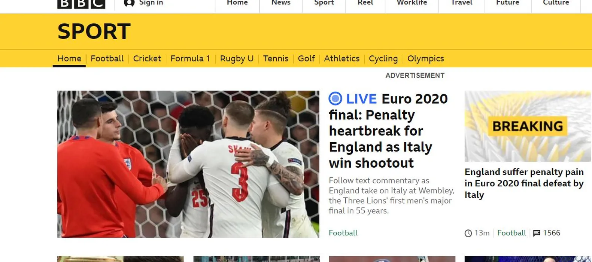
Task: Open the Euro 2020 final live headline
Action: [388, 131]
